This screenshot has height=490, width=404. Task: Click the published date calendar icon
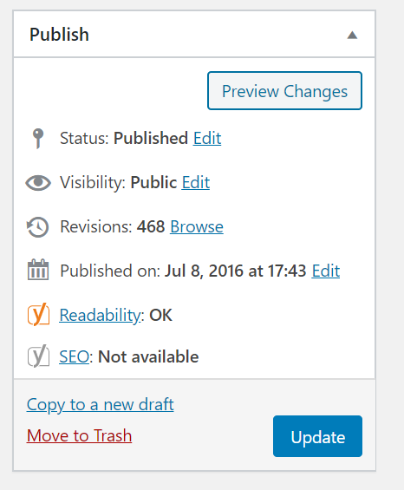point(38,270)
